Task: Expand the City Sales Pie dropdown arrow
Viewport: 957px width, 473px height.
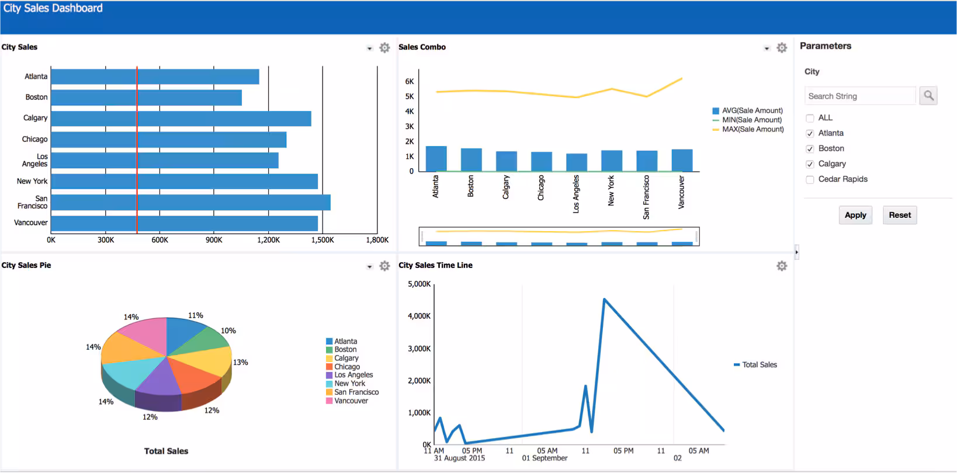Action: coord(369,267)
